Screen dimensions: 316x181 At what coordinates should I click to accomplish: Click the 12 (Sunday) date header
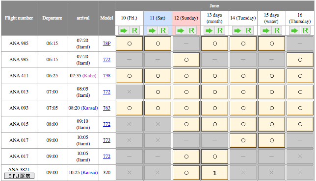click(186, 18)
